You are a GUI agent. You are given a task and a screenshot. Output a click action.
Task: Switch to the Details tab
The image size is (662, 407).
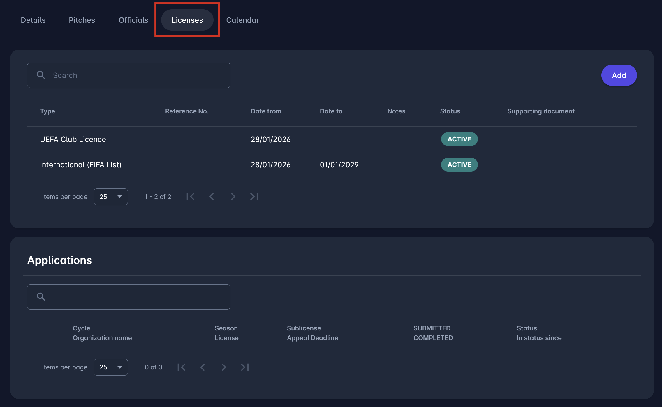pos(33,20)
